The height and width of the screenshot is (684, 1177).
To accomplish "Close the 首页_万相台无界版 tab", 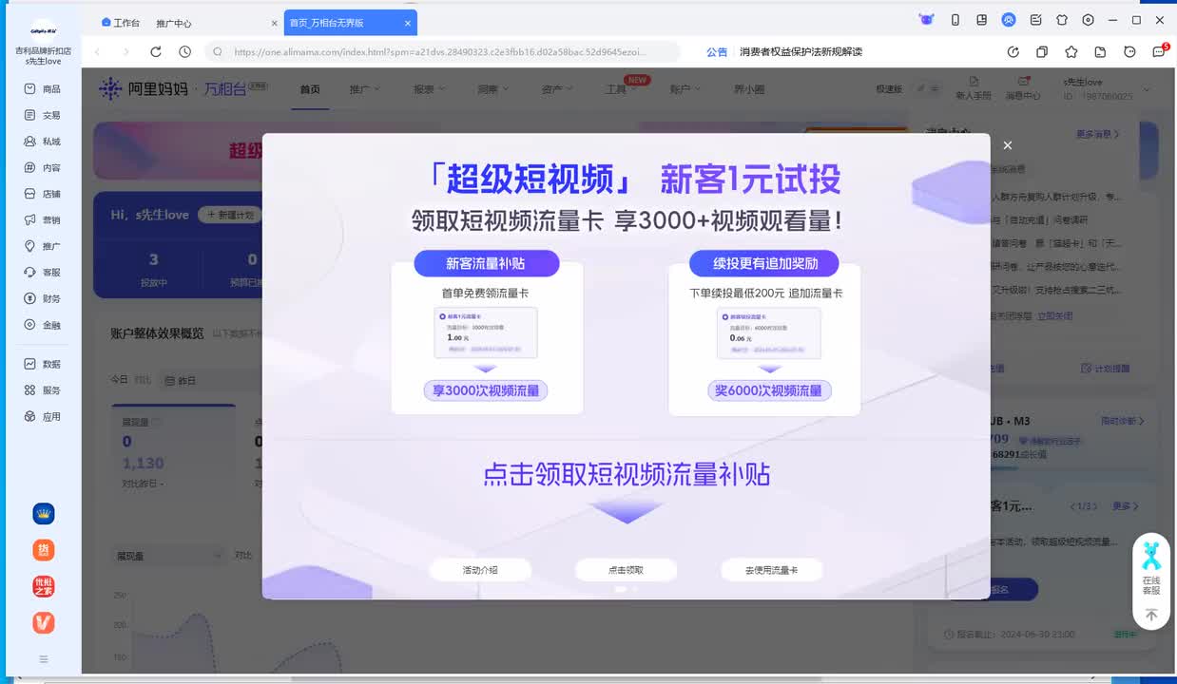I will click(x=408, y=23).
